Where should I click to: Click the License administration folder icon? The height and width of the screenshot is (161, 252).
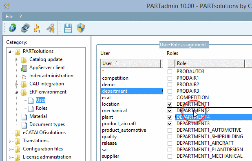(18, 157)
